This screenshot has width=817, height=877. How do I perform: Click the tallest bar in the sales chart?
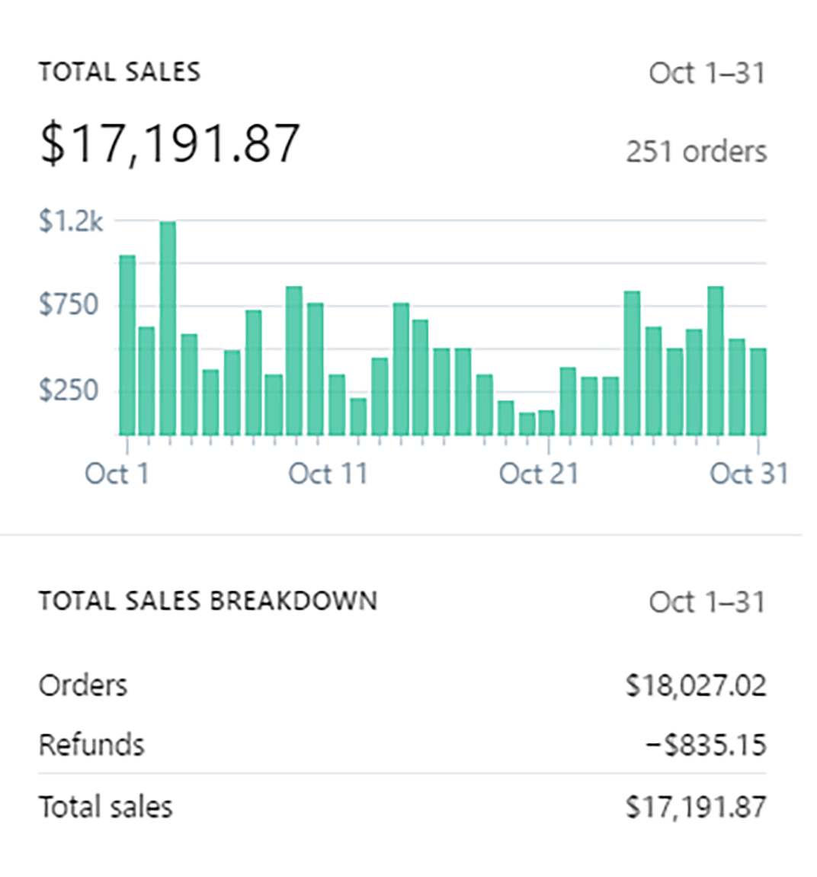pyautogui.click(x=168, y=328)
